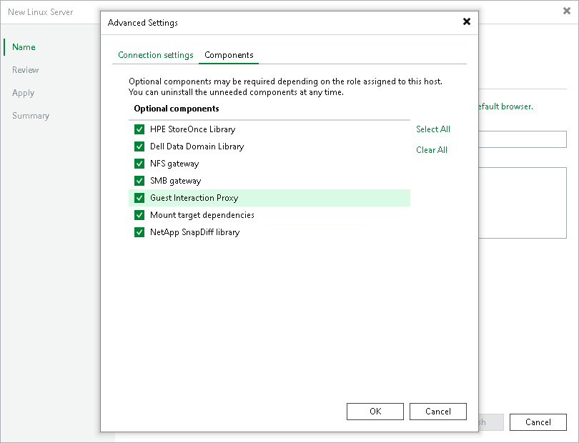Uncheck the NetApp SnapDiff library component

[x=139, y=232]
